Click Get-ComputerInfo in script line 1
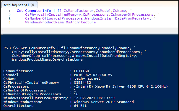Image resolution: width=179 pixels, height=111 pixels. (34, 11)
